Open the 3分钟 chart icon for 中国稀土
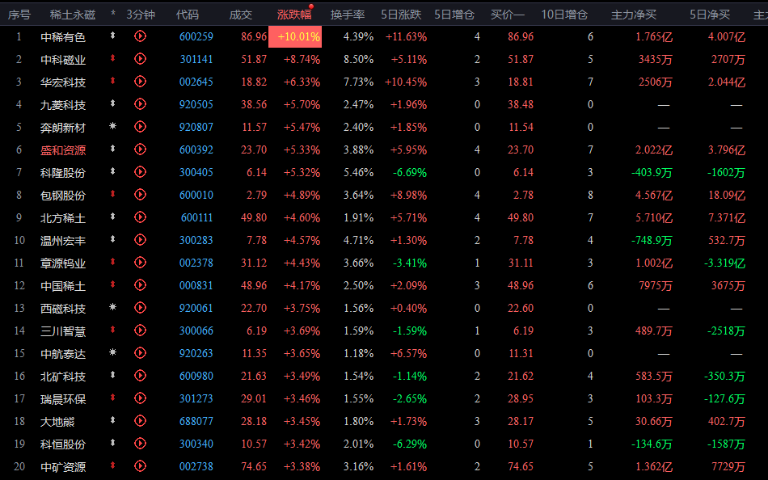The image size is (768, 480). (140, 285)
